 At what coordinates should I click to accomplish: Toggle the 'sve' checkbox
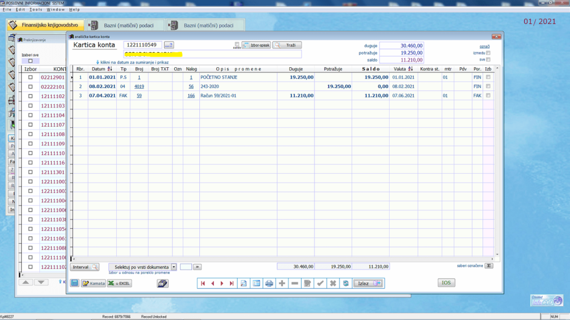tap(488, 59)
